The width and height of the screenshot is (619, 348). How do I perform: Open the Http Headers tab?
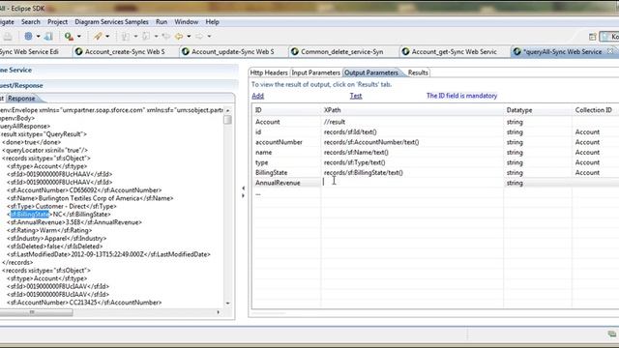click(269, 72)
